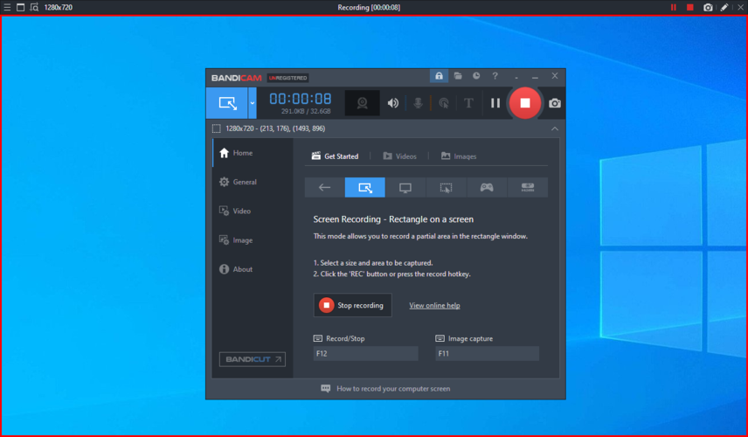Click the BANDICUT button
Screen dimensions: 748x437
[253, 359]
